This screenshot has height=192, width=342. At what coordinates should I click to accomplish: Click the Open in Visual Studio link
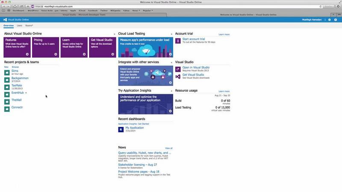click(x=196, y=67)
